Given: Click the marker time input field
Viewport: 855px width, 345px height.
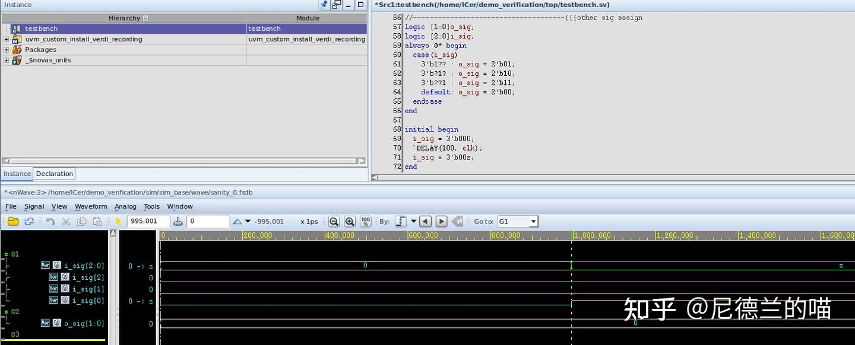Looking at the screenshot, I should point(208,222).
